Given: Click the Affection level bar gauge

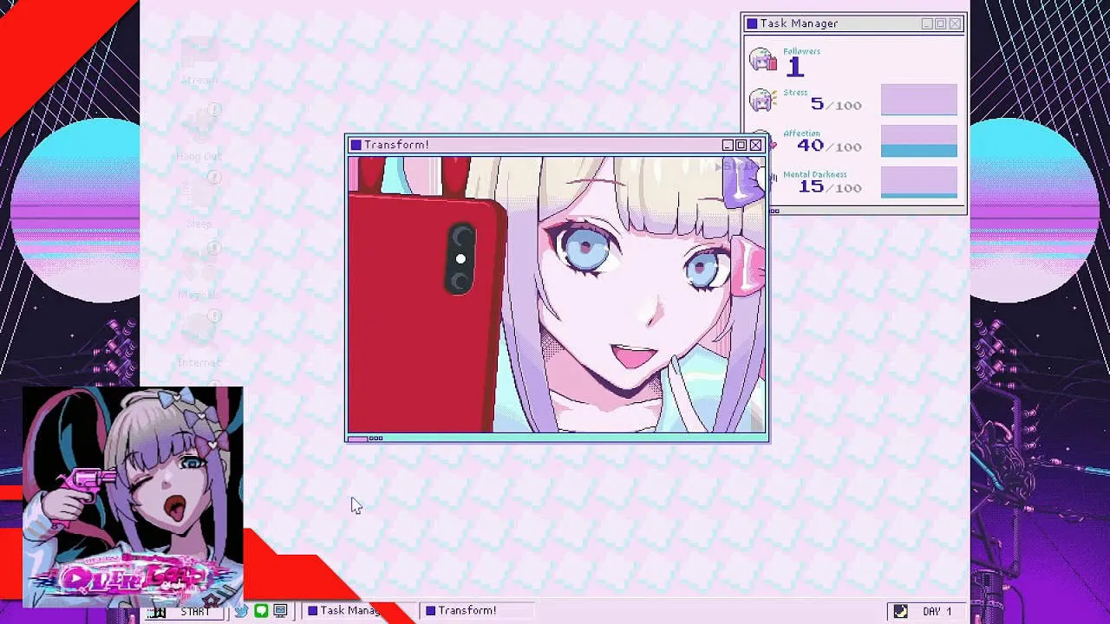Looking at the screenshot, I should [919, 141].
